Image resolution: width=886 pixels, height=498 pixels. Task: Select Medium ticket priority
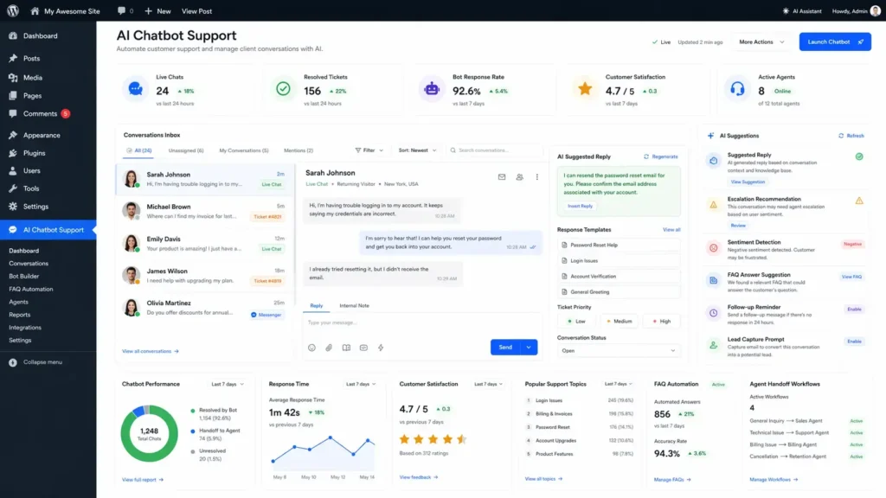tap(619, 322)
